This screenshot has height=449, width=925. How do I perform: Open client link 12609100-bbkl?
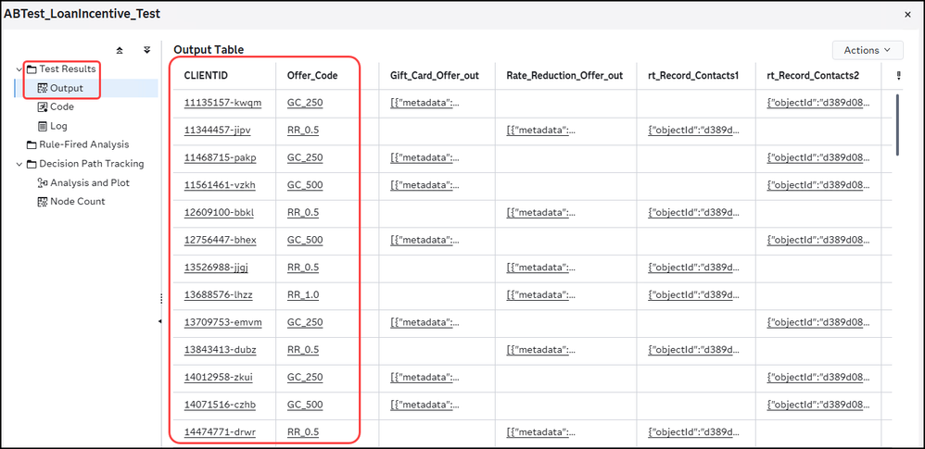pyautogui.click(x=219, y=213)
